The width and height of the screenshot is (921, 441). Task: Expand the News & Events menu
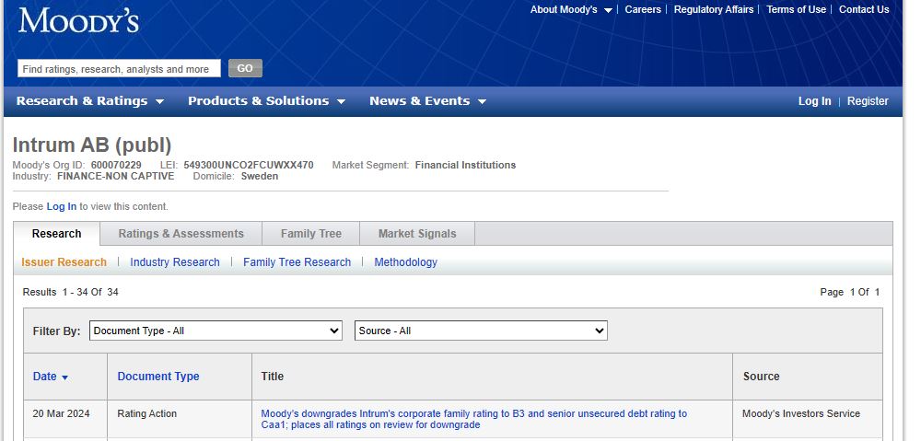click(x=427, y=101)
